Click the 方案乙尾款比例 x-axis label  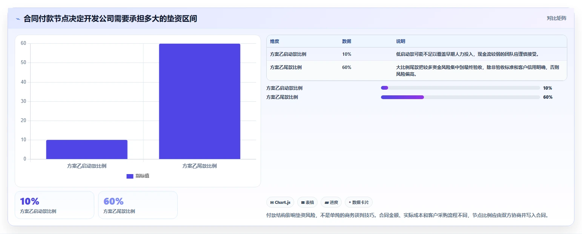[200, 166]
